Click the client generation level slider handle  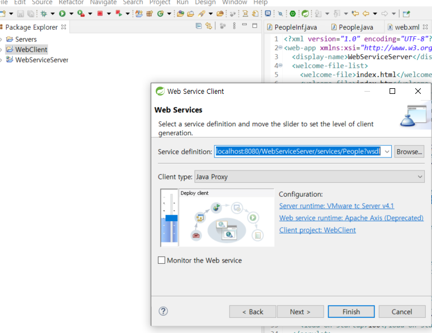click(x=171, y=218)
